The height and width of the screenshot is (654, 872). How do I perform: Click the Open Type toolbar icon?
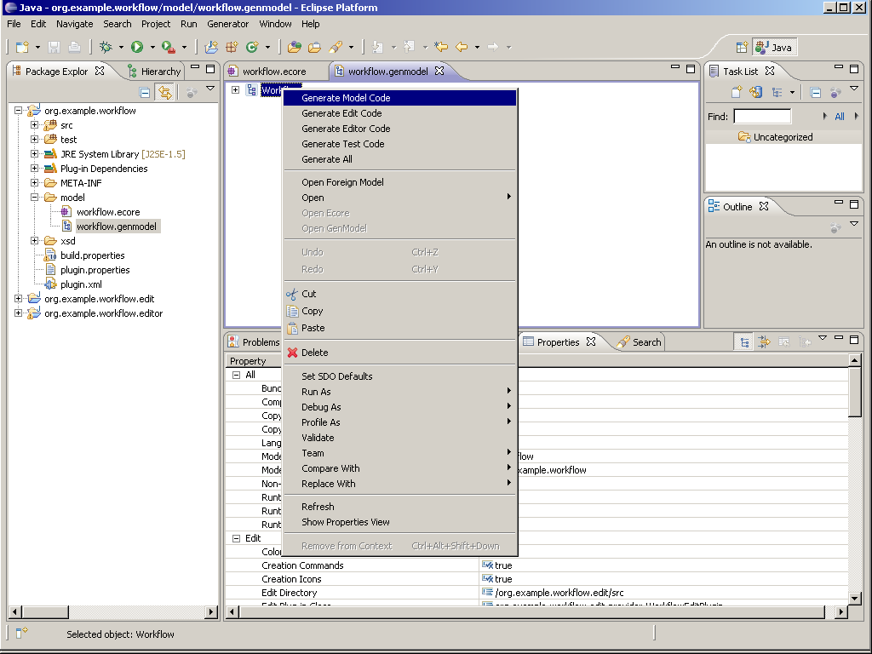tap(295, 48)
